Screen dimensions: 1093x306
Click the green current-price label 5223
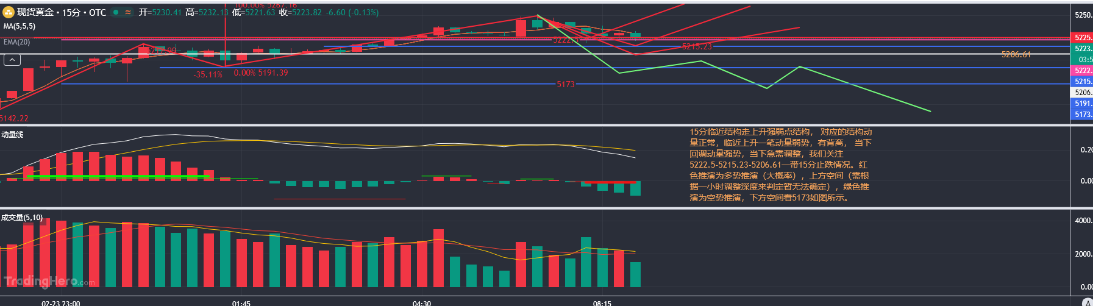(1082, 49)
